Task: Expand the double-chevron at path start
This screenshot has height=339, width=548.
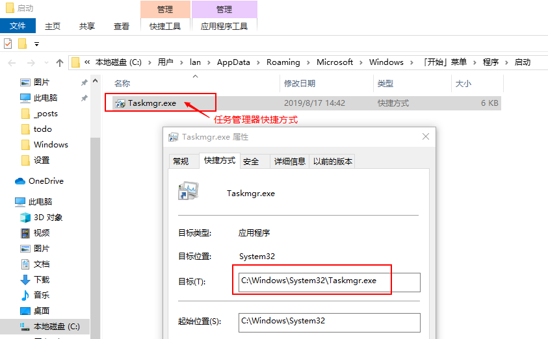Action: (x=87, y=62)
